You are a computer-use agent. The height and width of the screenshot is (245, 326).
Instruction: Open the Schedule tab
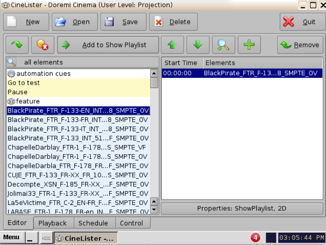(93, 223)
